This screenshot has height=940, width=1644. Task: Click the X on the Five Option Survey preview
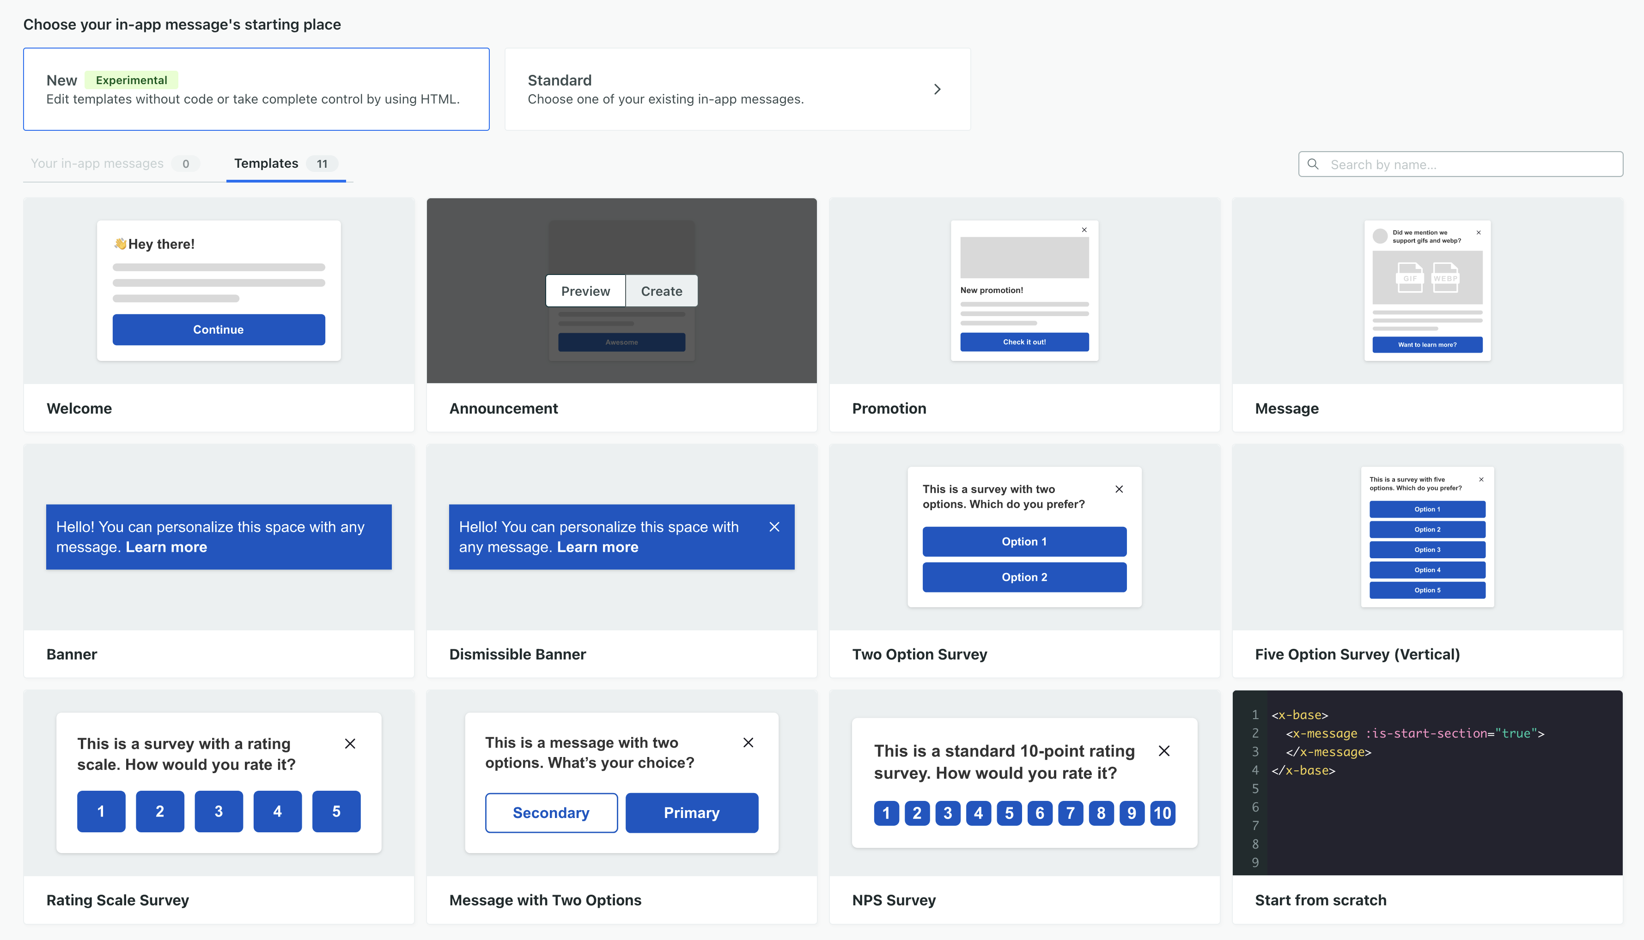[1481, 480]
